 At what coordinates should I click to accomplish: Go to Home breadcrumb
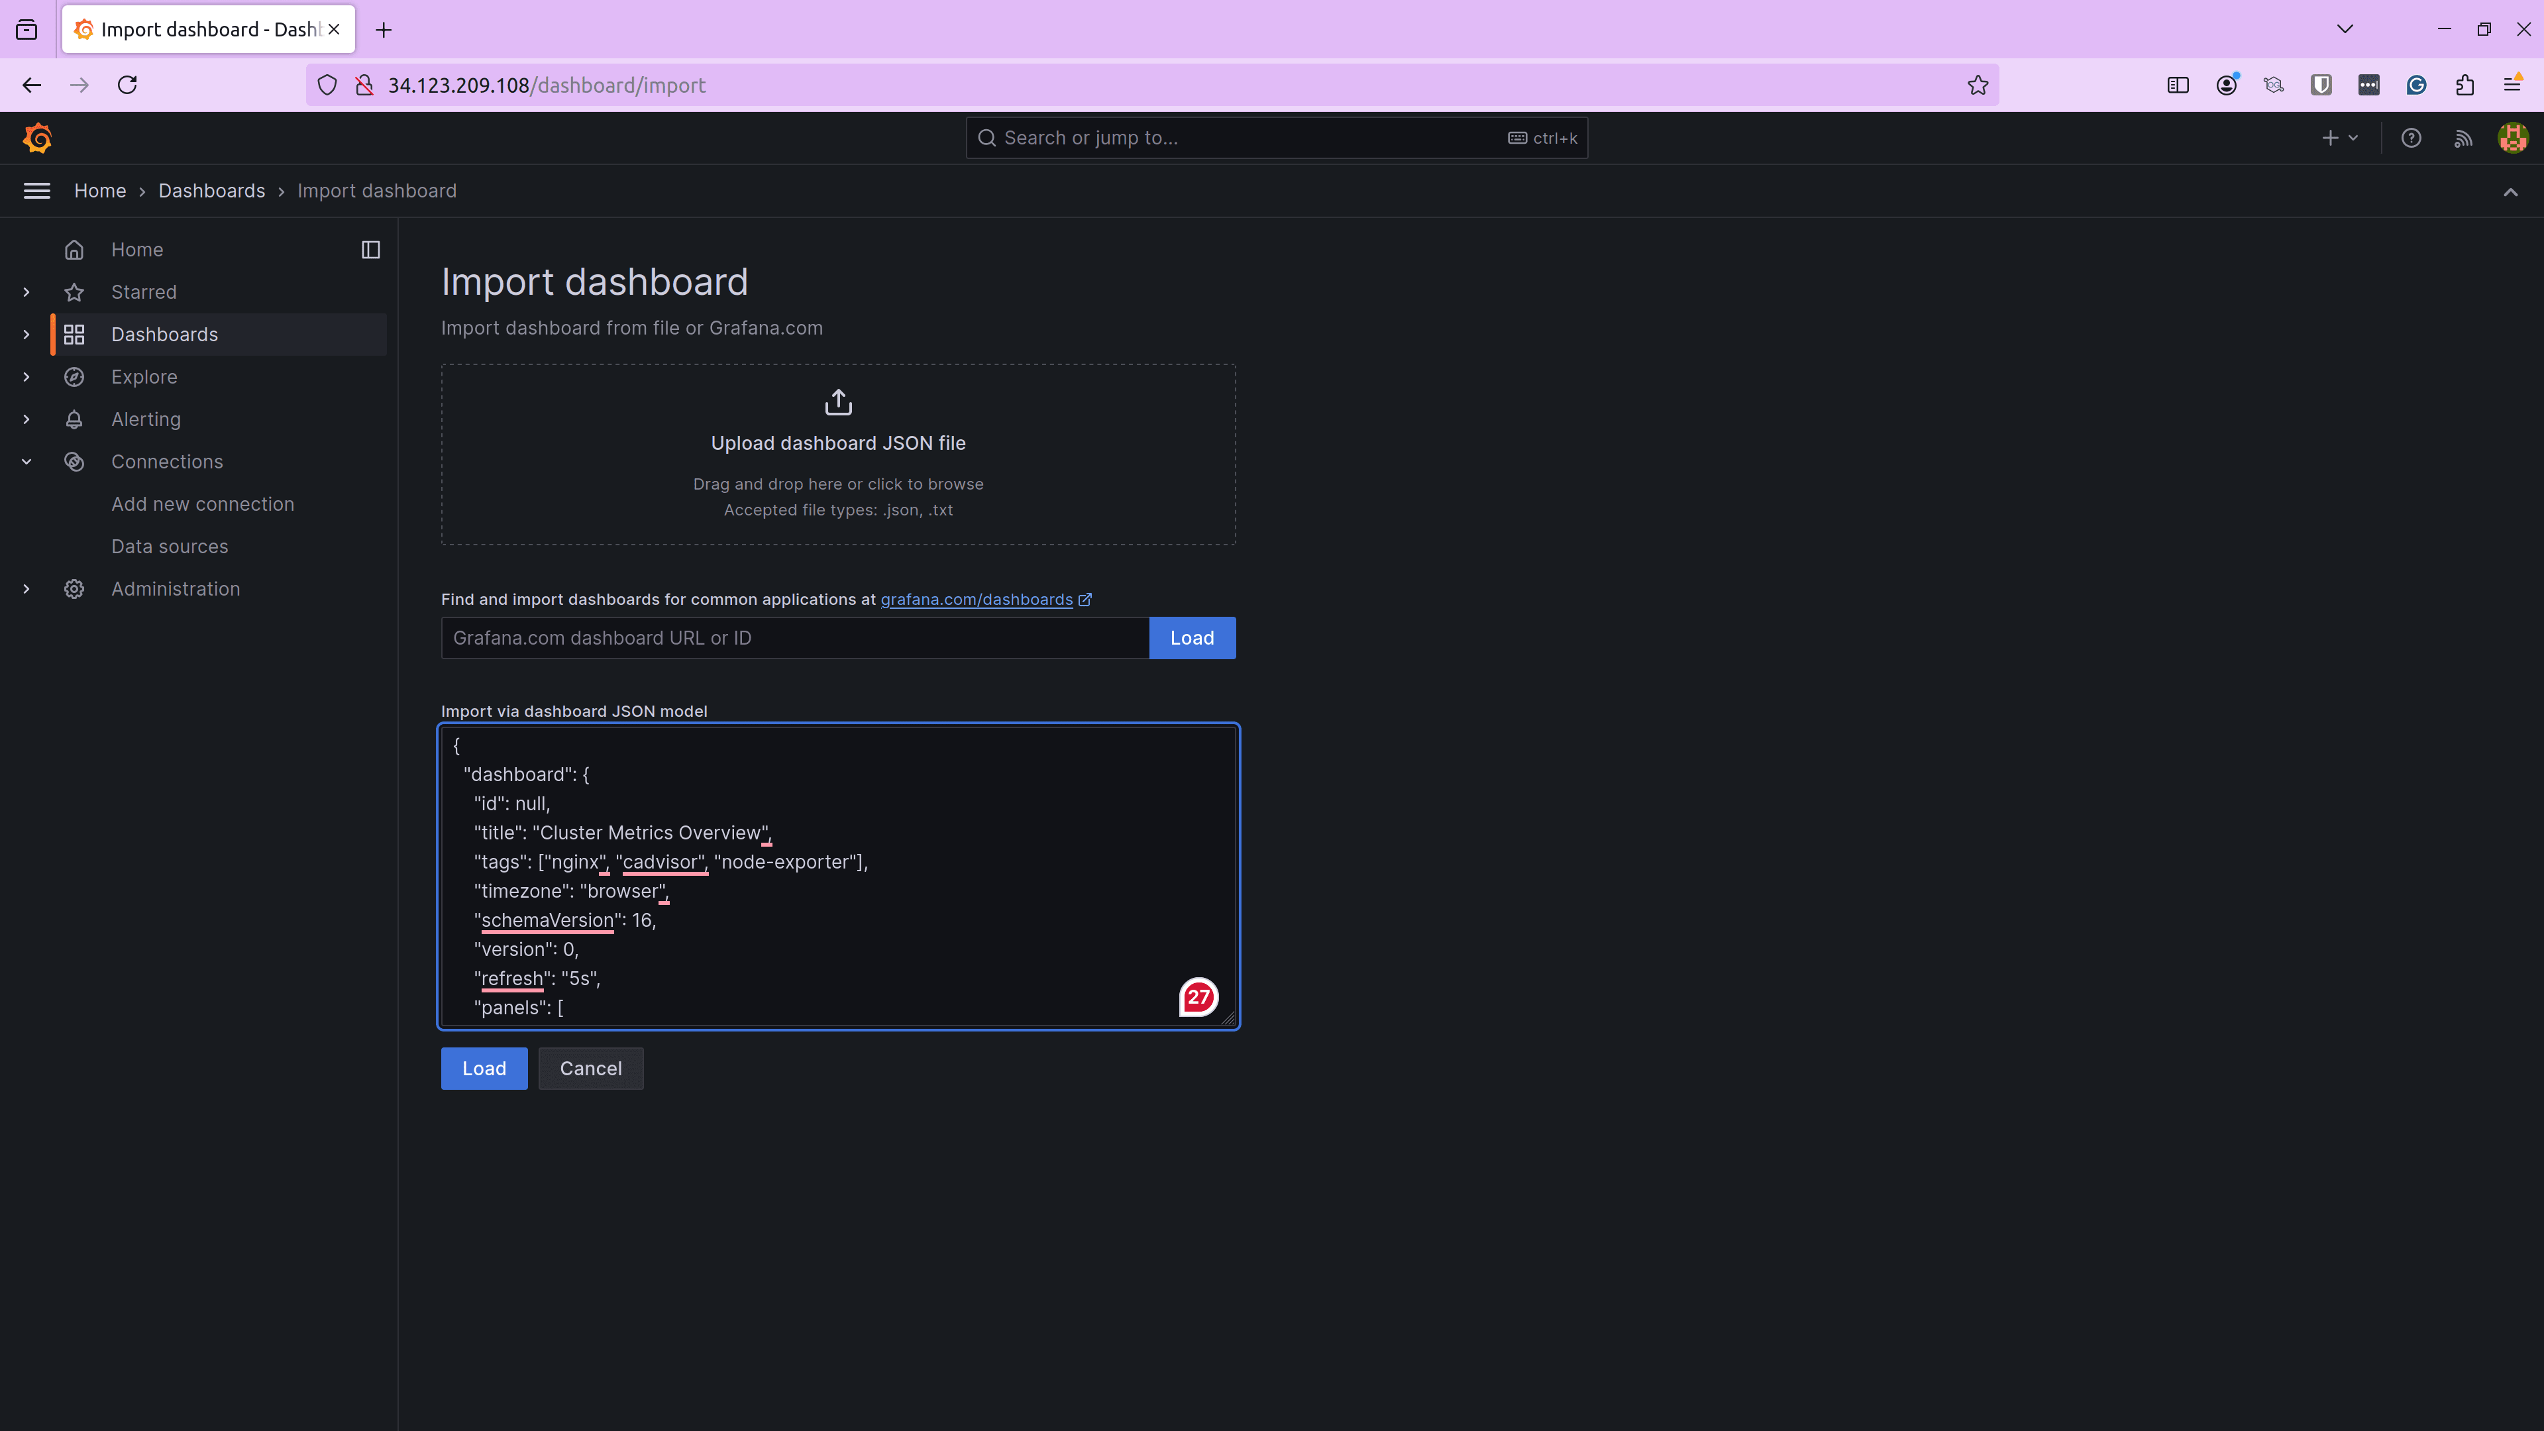coord(100,191)
